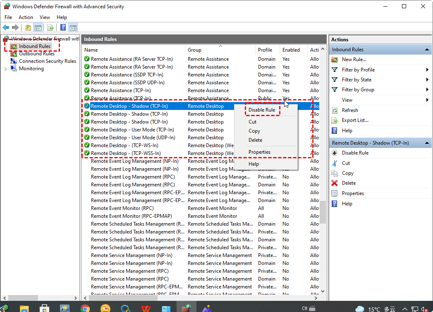Toggle Show/Hide Console Tree toolbar icon
Image resolution: width=433 pixels, height=312 pixels.
[38, 28]
